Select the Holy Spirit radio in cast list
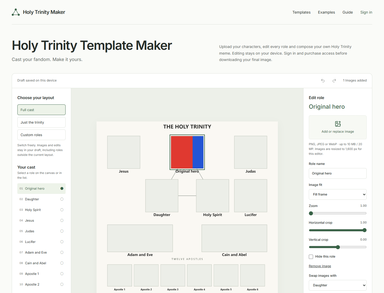Screen dimensions: 384x293 [x=62, y=210]
